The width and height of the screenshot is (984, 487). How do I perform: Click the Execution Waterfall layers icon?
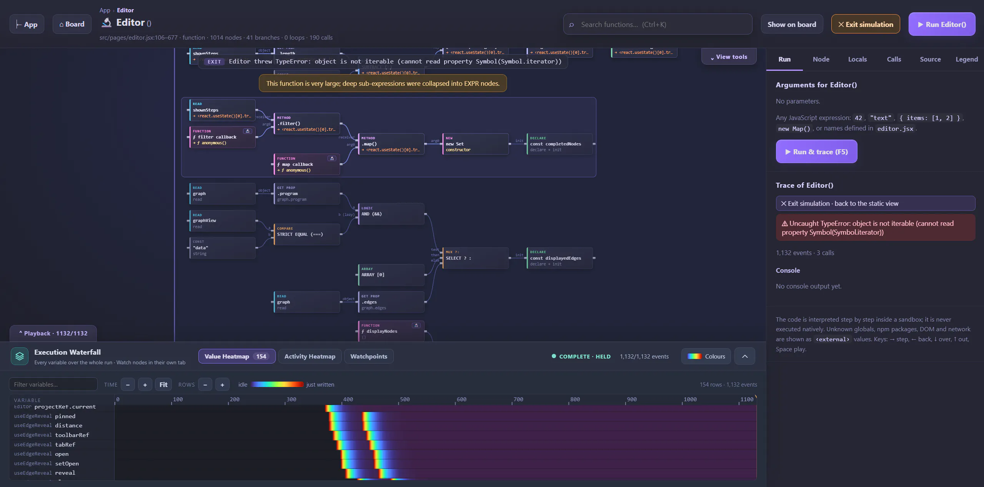20,356
